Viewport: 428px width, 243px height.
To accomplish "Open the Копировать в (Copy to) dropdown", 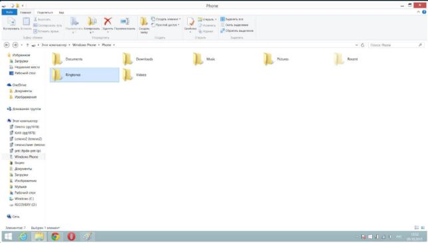I will [x=92, y=25].
